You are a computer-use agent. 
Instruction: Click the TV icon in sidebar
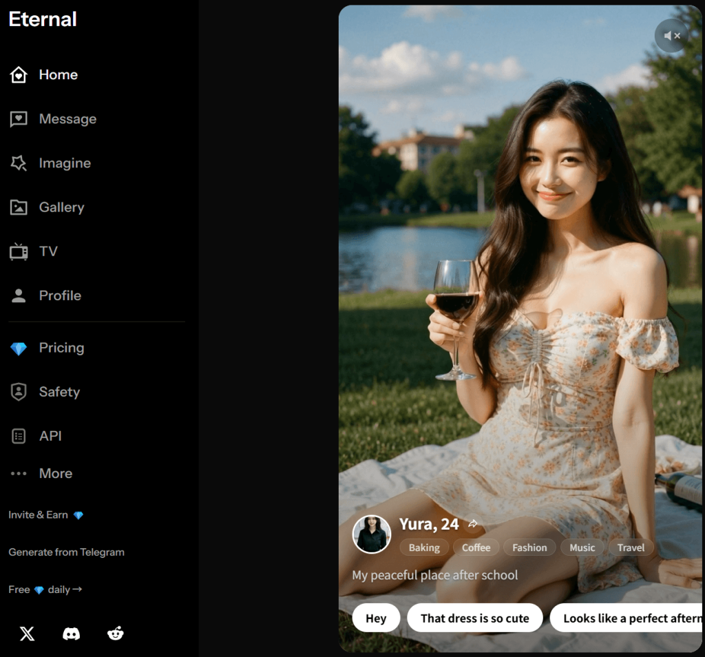19,251
